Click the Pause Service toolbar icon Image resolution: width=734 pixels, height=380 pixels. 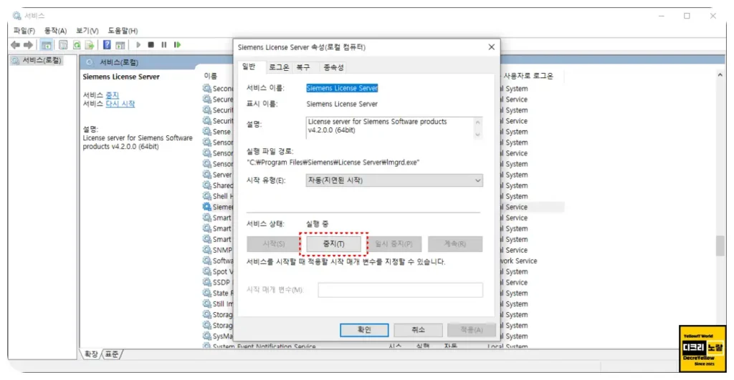coord(164,45)
